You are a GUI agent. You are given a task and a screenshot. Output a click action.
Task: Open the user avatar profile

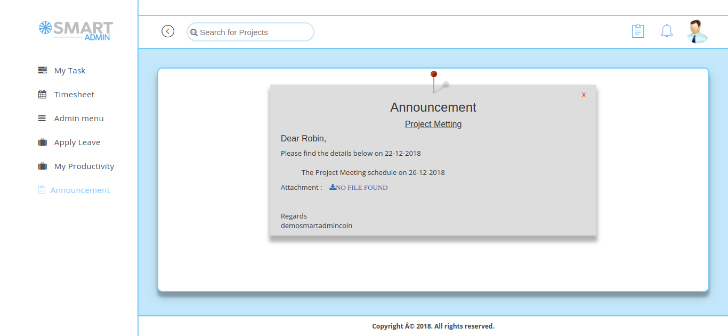(x=697, y=31)
